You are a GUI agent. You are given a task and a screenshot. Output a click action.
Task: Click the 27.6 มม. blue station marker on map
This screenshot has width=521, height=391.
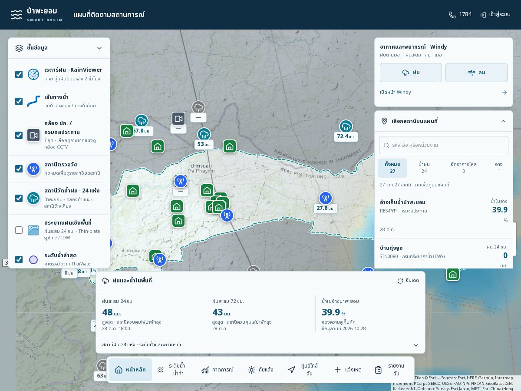click(326, 198)
